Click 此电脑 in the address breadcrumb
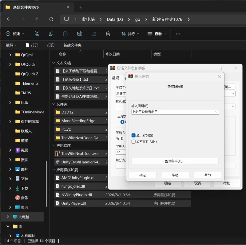Image resolution: width=246 pixels, height=245 pixels. [x=88, y=19]
